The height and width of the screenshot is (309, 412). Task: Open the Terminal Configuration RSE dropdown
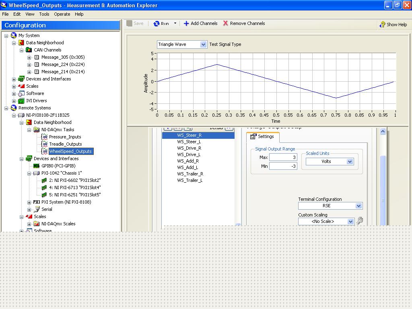[x=358, y=206]
